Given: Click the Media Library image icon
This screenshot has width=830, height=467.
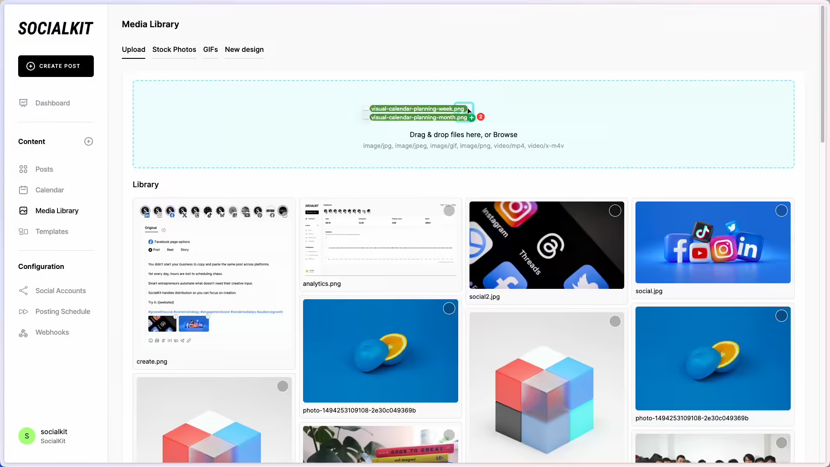Looking at the screenshot, I should pyautogui.click(x=23, y=211).
